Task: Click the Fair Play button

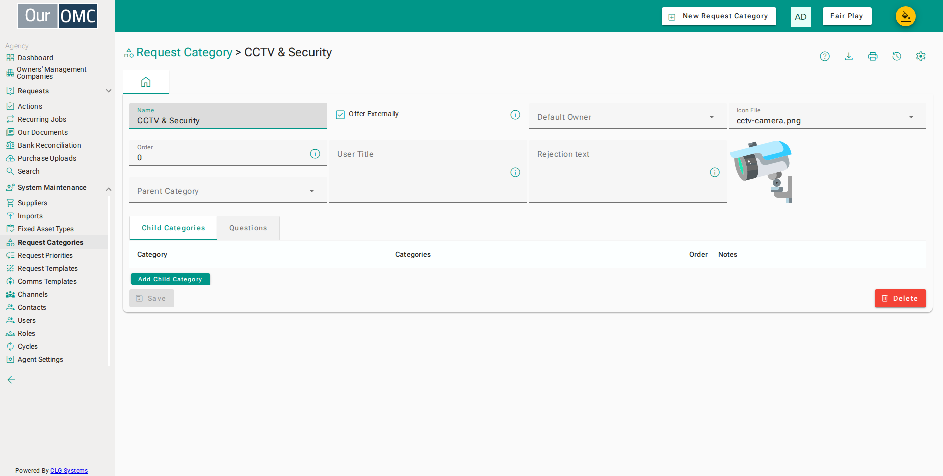Action: (847, 16)
